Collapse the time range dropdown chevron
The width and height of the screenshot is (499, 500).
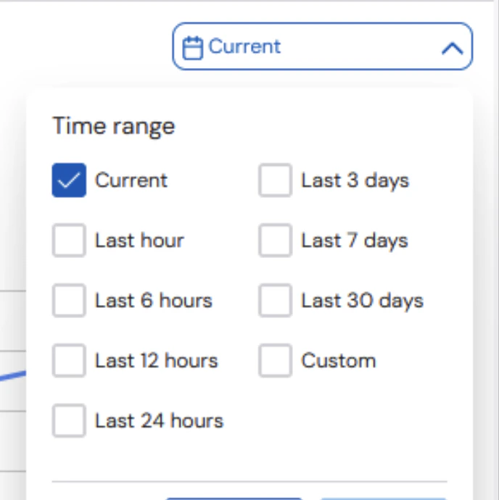451,49
